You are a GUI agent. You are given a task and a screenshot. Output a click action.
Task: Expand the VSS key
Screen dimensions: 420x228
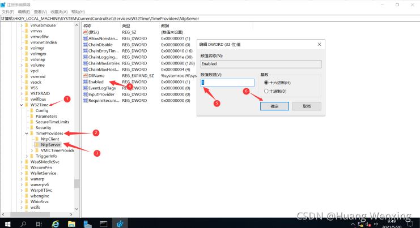tap(22, 88)
